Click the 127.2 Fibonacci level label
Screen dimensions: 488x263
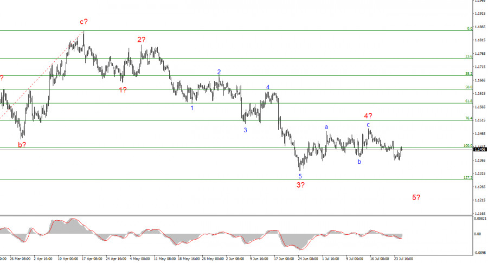(x=468, y=177)
